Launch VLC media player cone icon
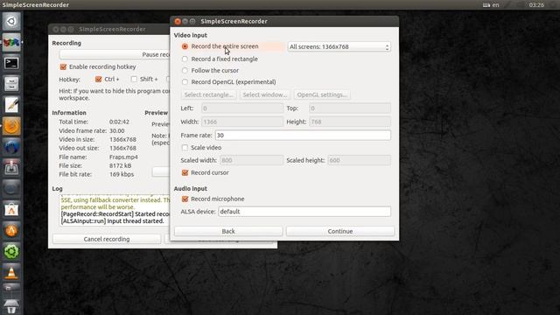 click(x=11, y=272)
